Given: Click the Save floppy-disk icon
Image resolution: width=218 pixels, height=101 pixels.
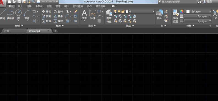Looking at the screenshot, I should (x=19, y=2).
